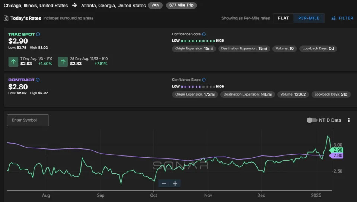
Task: Toggle NTID Data switch
Action: tap(312, 120)
